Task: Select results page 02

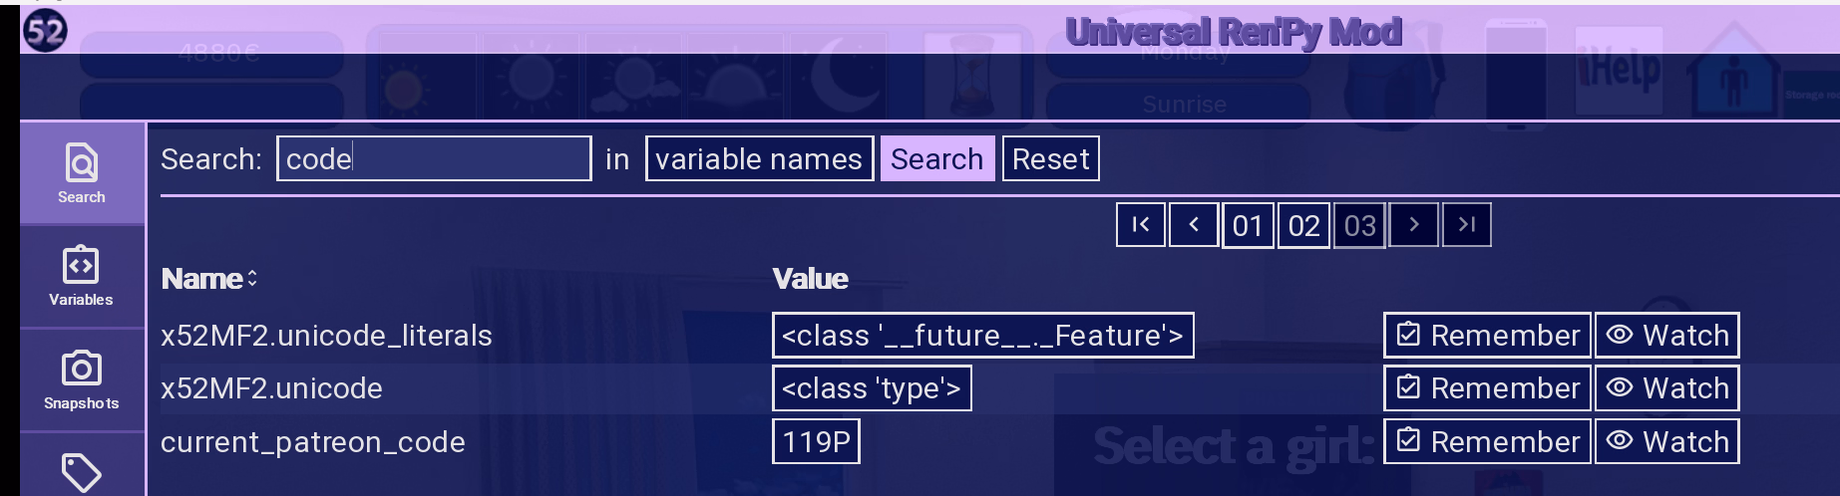Action: point(1303,226)
